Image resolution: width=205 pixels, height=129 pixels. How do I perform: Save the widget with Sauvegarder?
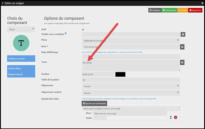[169, 10]
